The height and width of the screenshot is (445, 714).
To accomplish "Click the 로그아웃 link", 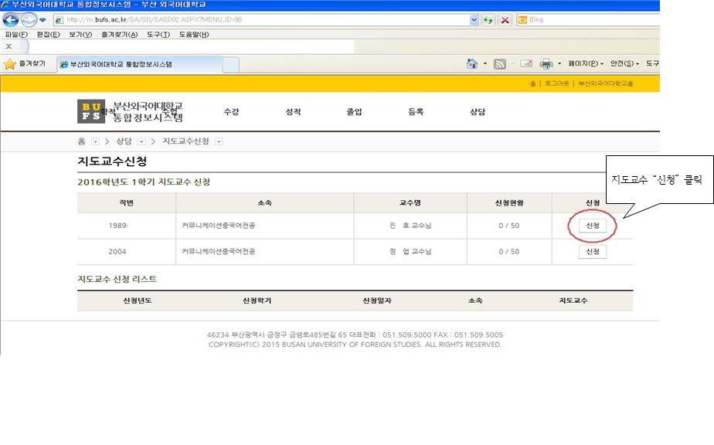I will click(x=556, y=83).
